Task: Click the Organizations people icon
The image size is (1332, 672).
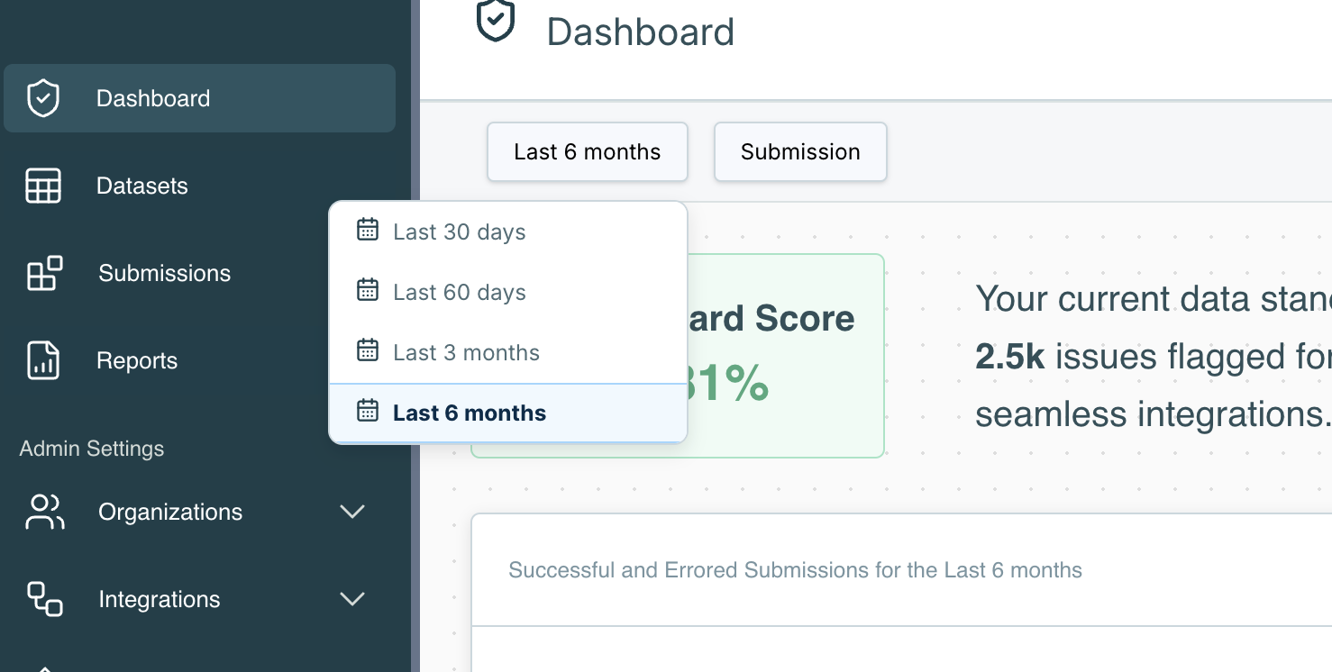Action: point(44,512)
